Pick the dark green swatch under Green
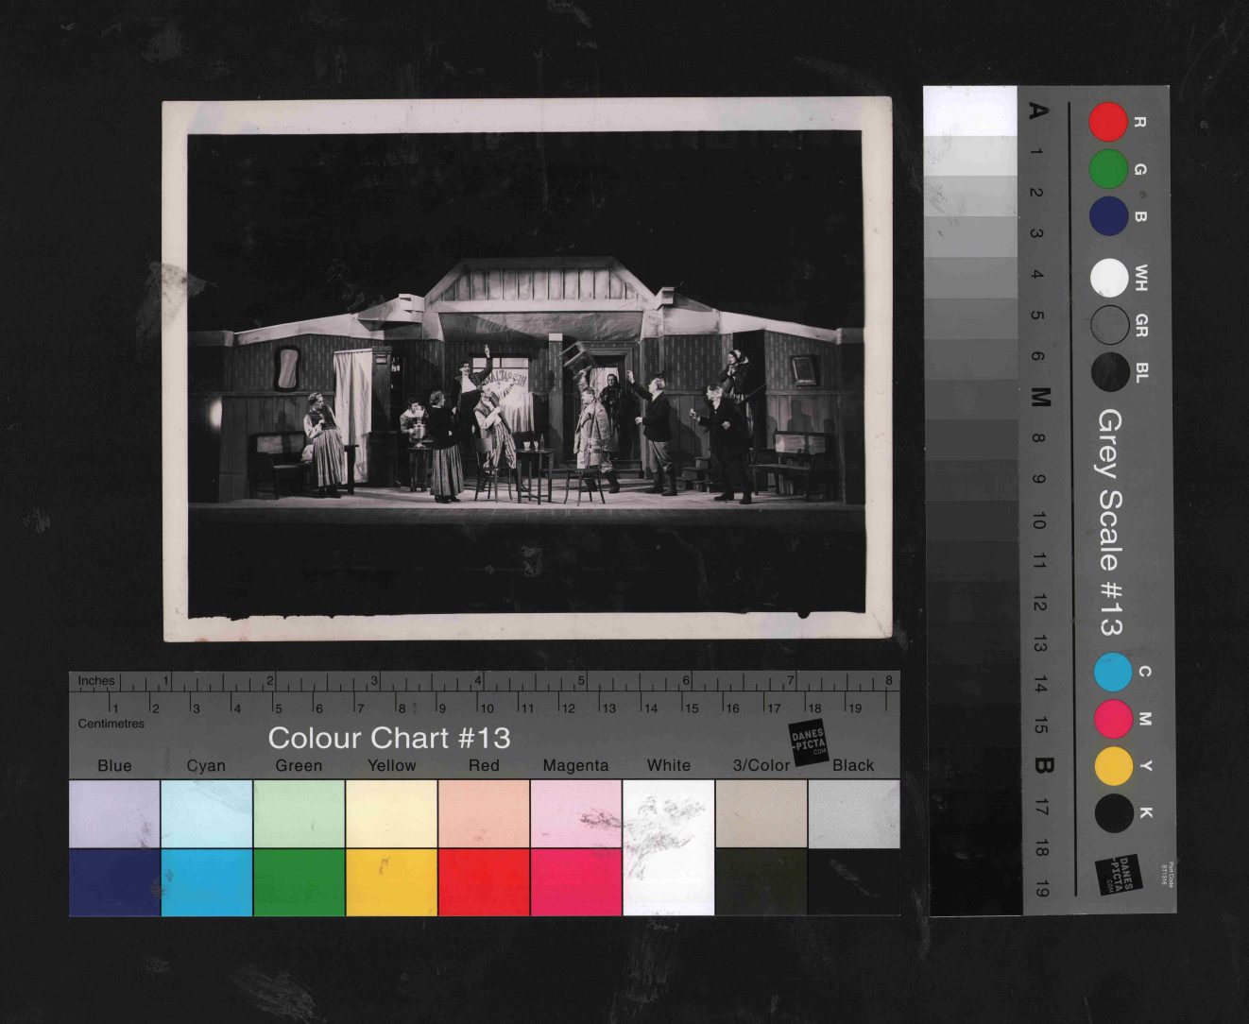1249x1024 pixels. (x=299, y=882)
